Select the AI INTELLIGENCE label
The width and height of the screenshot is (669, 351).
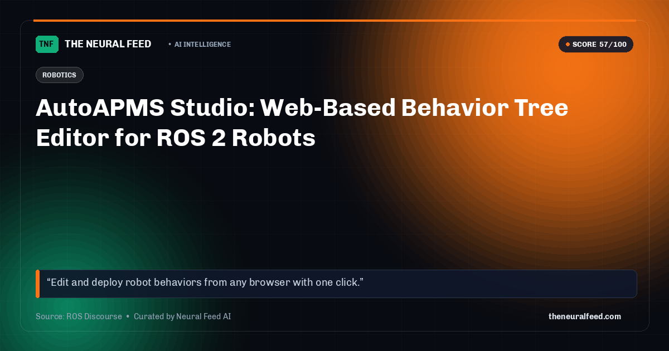[202, 45]
